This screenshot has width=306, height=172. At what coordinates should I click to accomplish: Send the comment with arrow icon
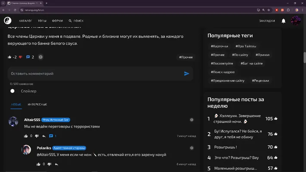click(186, 74)
